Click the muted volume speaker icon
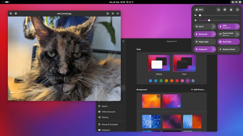 click(x=195, y=15)
